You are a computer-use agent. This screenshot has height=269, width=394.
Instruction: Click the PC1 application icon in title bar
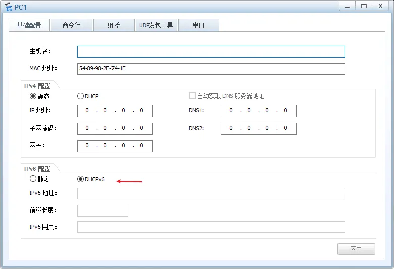tap(8, 7)
